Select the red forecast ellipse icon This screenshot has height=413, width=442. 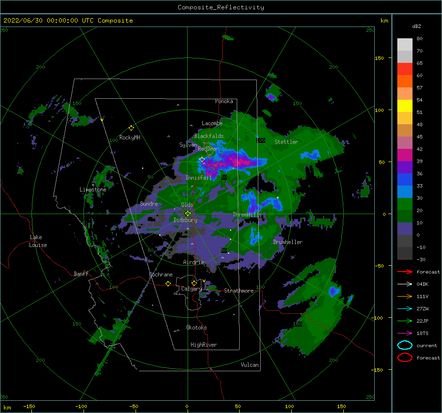[405, 358]
